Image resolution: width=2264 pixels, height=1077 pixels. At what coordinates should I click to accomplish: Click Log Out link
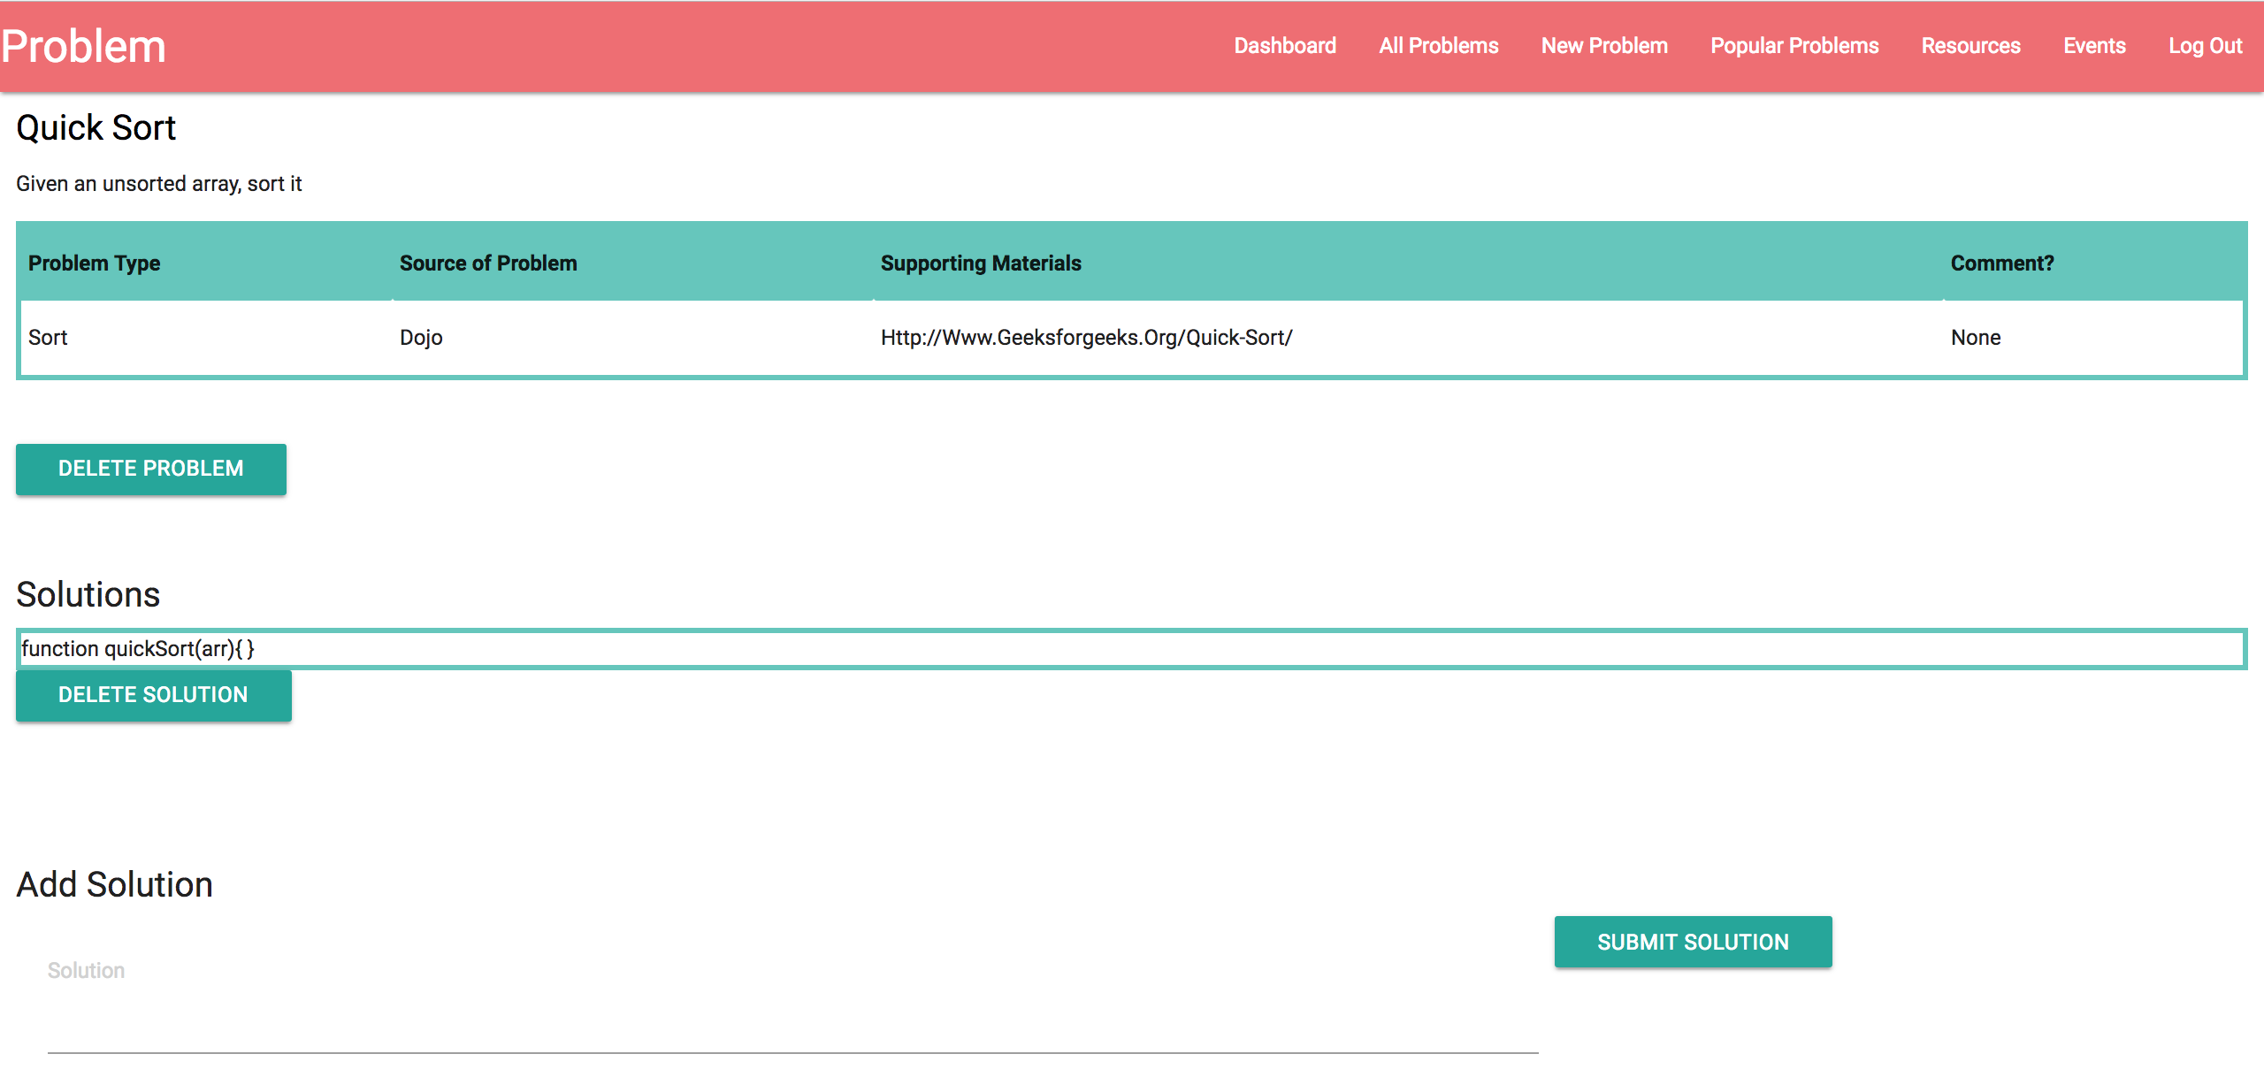(x=2205, y=46)
